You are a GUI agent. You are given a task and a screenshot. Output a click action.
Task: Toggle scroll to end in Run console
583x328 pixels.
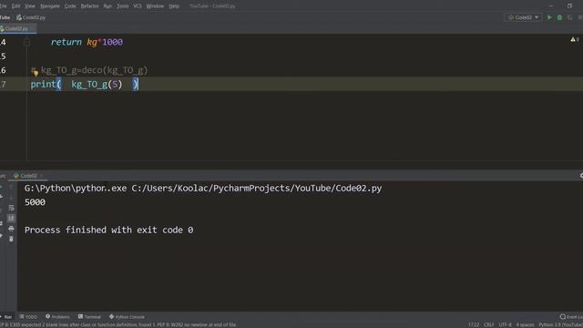(x=11, y=219)
